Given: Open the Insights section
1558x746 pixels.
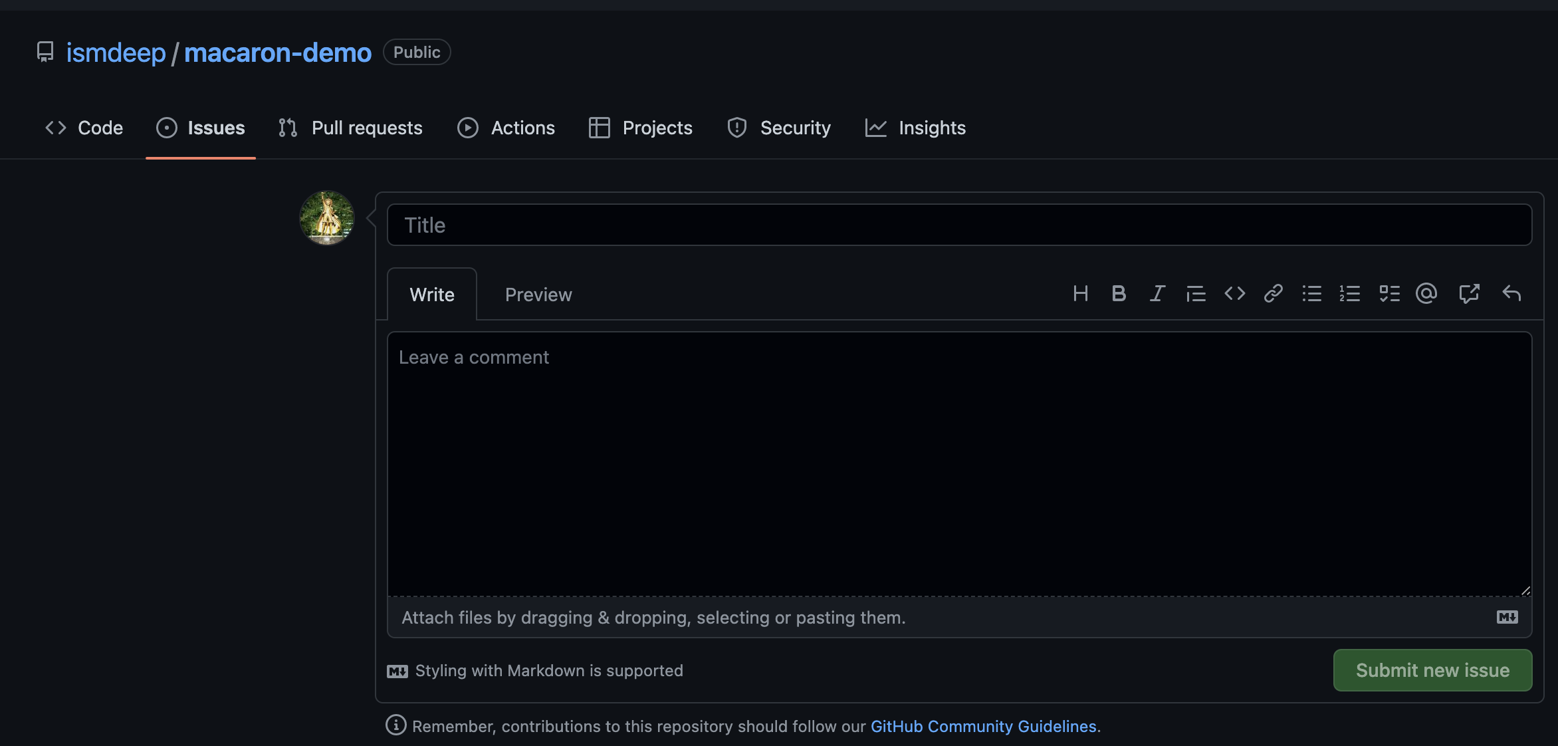Looking at the screenshot, I should click(915, 128).
